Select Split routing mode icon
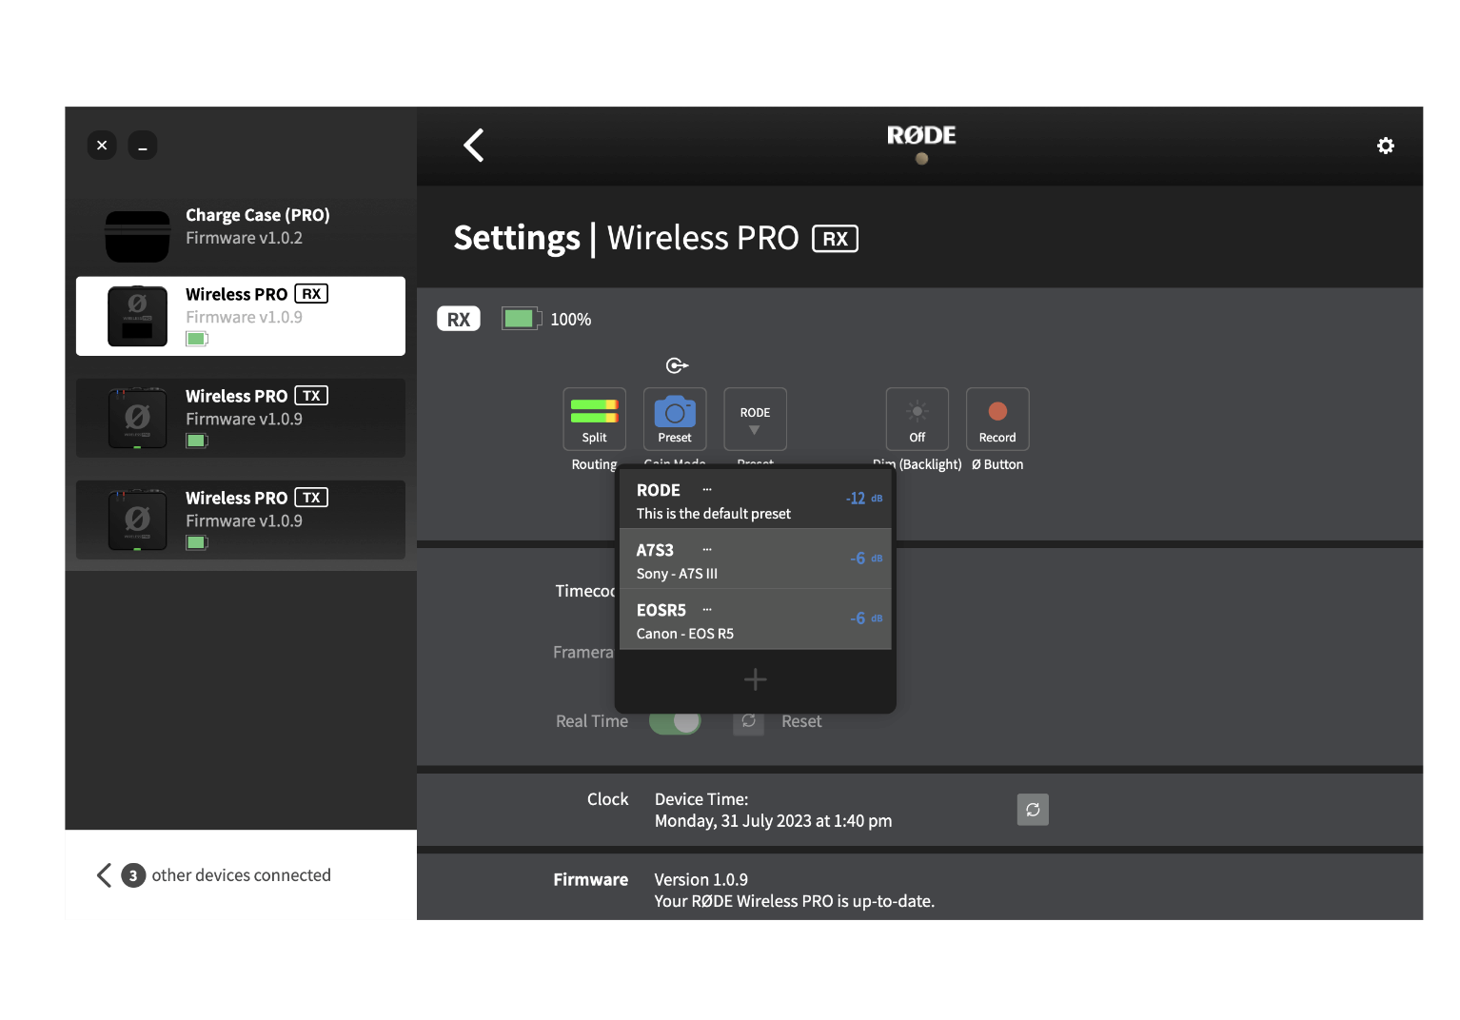This screenshot has width=1460, height=1020. click(x=594, y=419)
